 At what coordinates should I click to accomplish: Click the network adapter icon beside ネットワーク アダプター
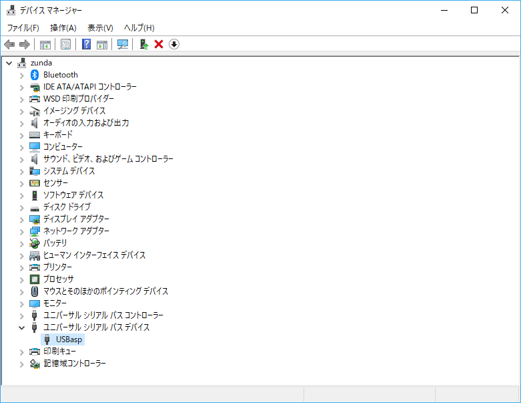35,231
